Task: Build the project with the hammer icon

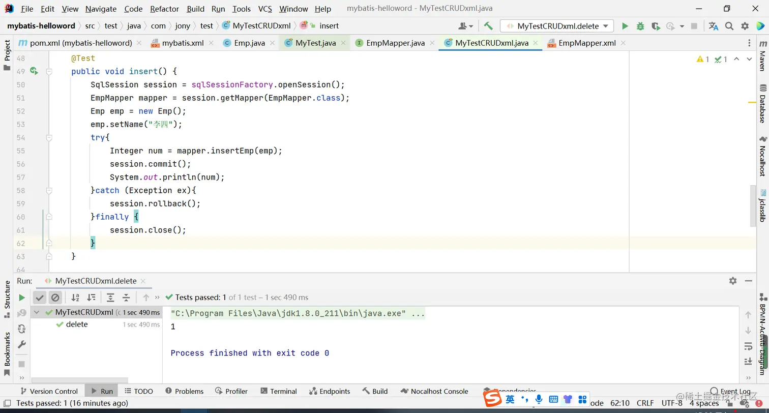Action: [x=488, y=26]
